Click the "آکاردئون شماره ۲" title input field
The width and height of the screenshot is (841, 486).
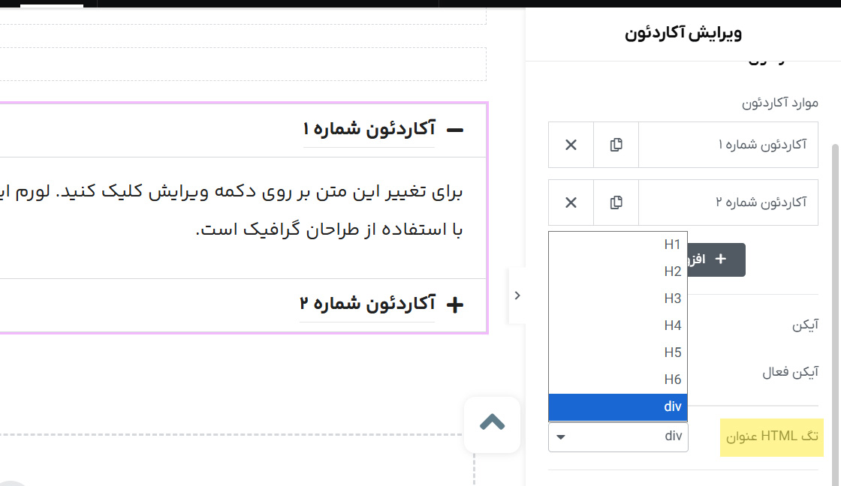click(728, 202)
